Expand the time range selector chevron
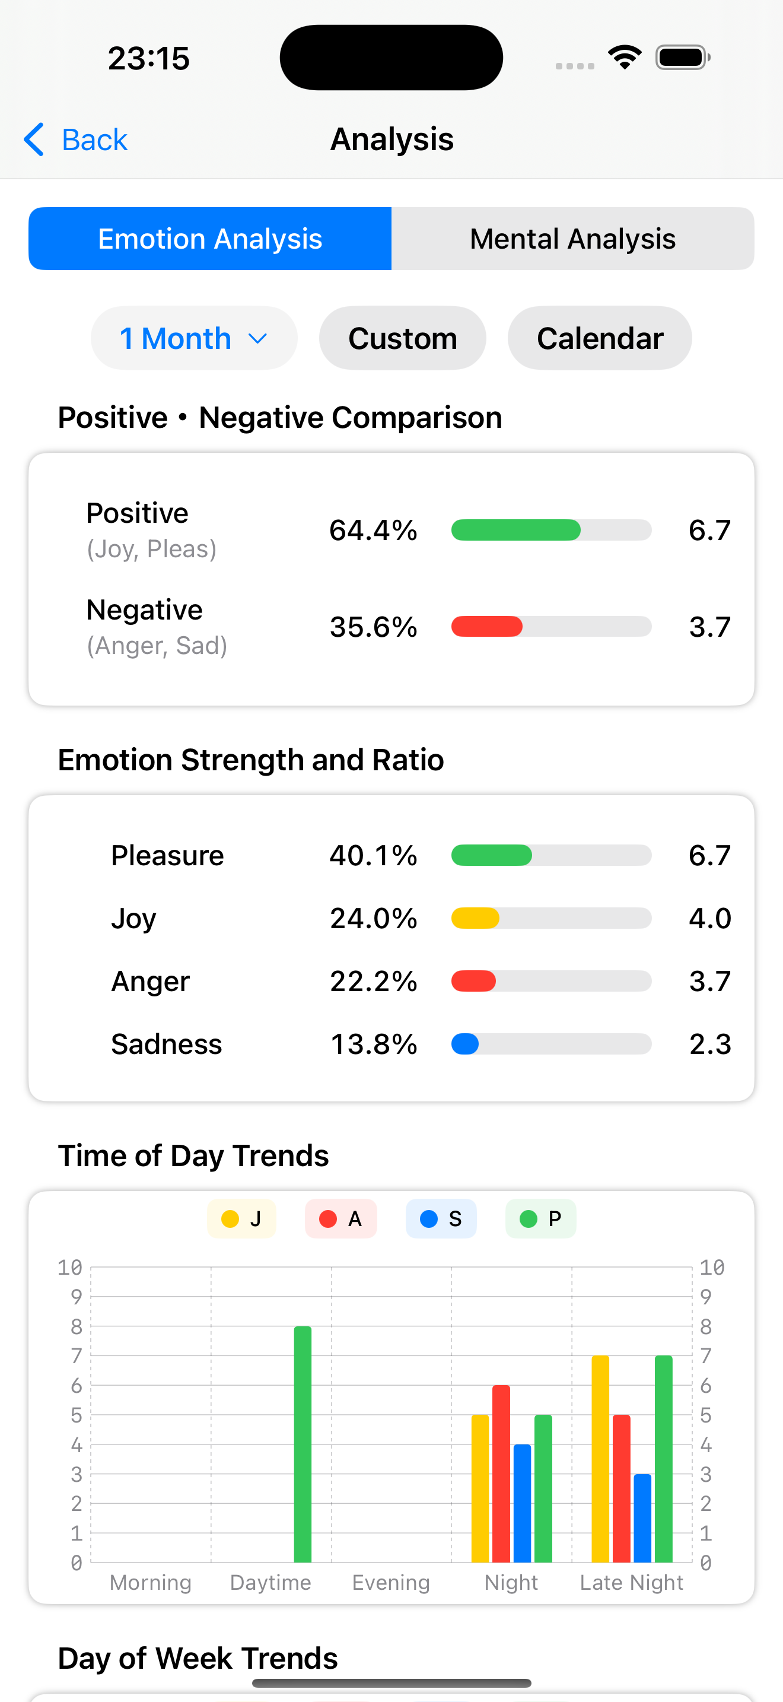The image size is (783, 1702). 258,338
